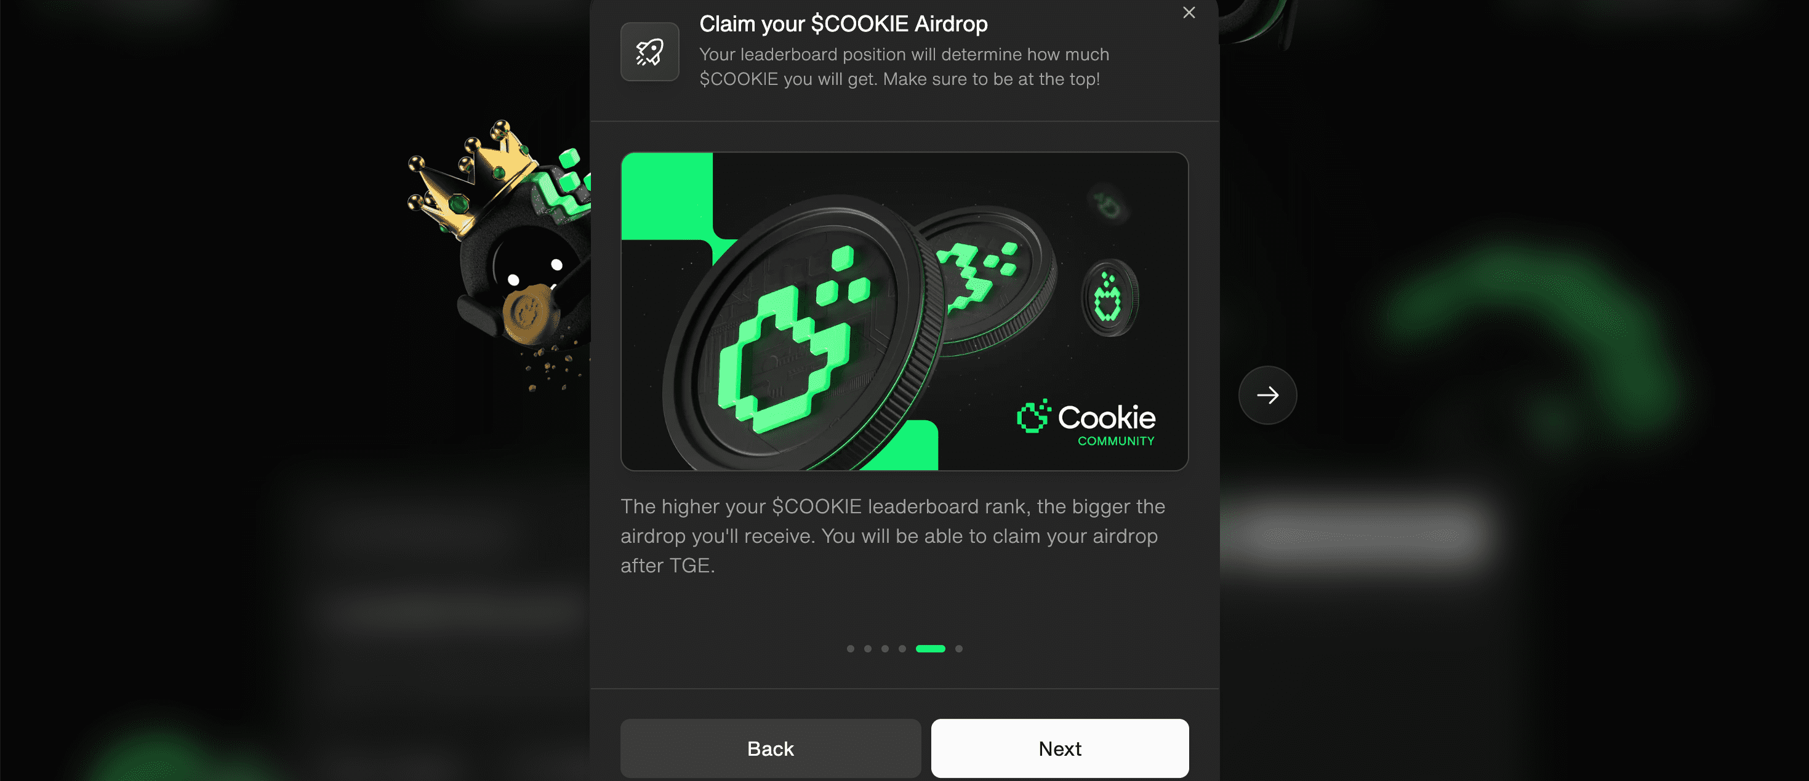Advance with the circular right arrow button
Screen dimensions: 1809x781
tap(1267, 395)
